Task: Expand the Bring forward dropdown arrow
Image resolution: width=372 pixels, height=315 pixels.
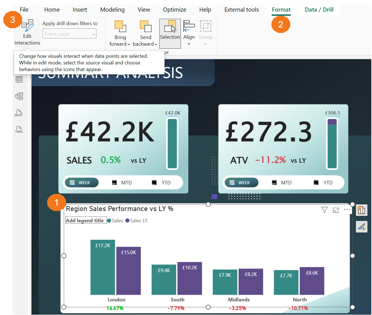Action: click(129, 44)
